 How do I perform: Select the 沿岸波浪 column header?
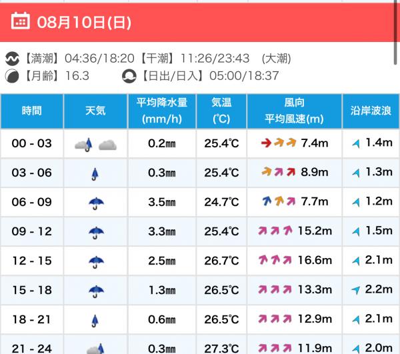pos(371,111)
